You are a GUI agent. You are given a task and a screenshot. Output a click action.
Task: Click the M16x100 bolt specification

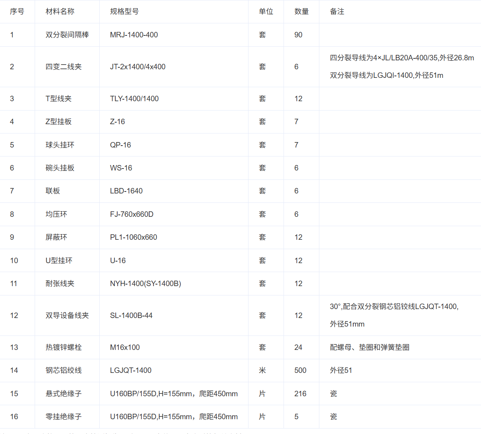point(125,348)
